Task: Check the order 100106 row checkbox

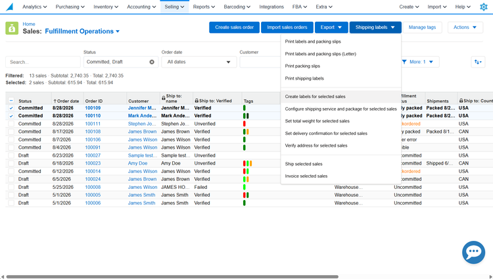Action: [11, 139]
